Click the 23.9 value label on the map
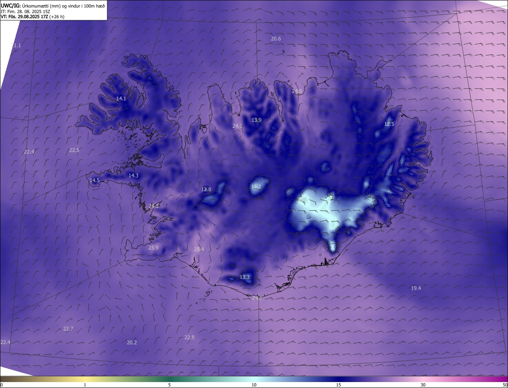508x388 pixels. click(153, 248)
